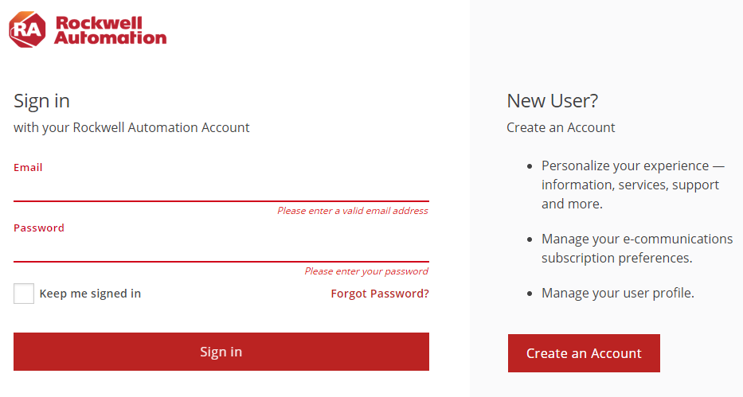Click the "Keep me signed in" label text
The image size is (743, 397).
90,294
